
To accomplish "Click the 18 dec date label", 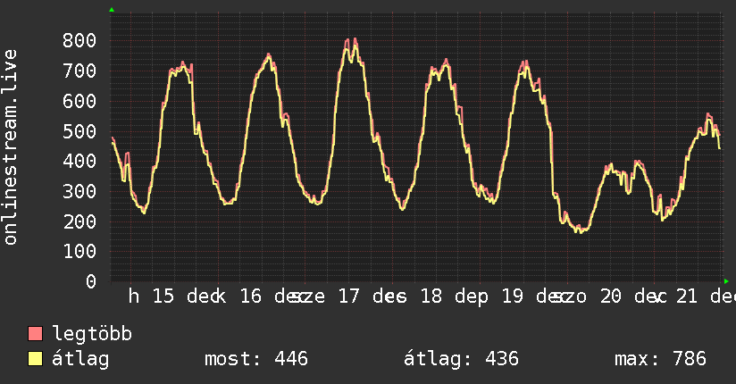I will [x=454, y=296].
